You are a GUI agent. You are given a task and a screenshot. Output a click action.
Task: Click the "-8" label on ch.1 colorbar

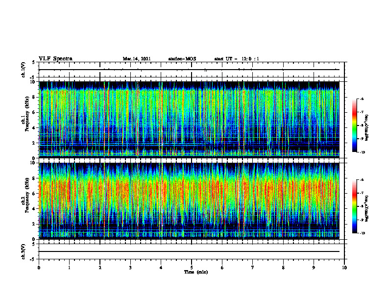(x=362, y=125)
